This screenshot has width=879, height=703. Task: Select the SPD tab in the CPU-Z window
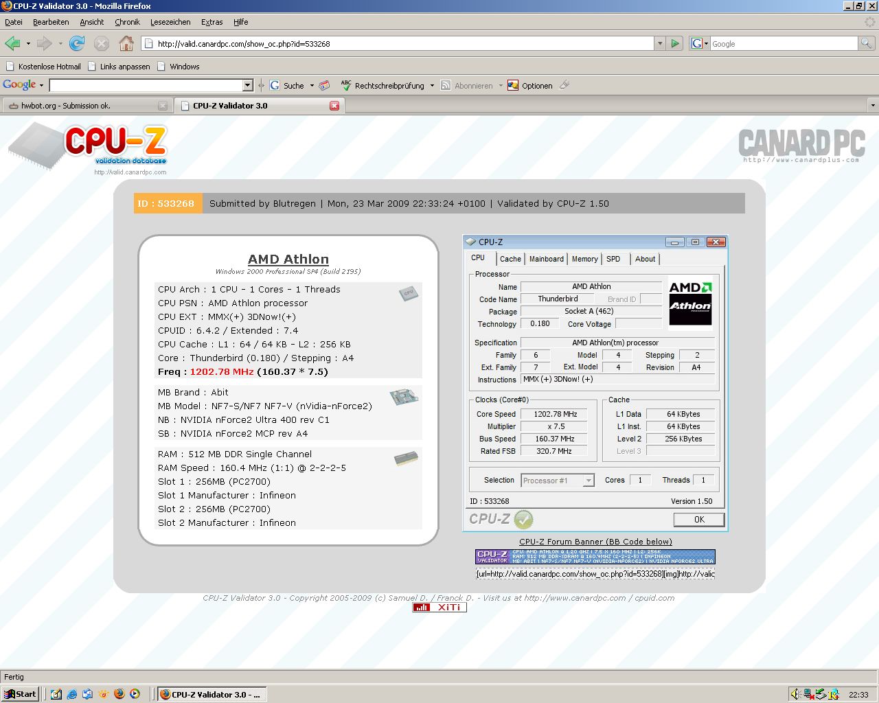pyautogui.click(x=613, y=259)
